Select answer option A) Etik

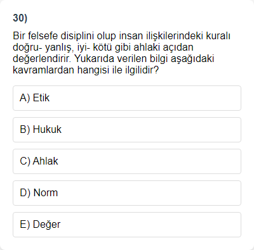(x=127, y=98)
